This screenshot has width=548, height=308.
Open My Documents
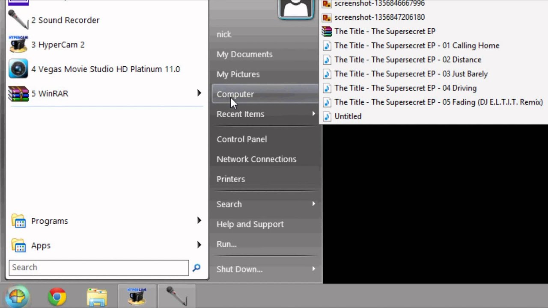point(244,54)
